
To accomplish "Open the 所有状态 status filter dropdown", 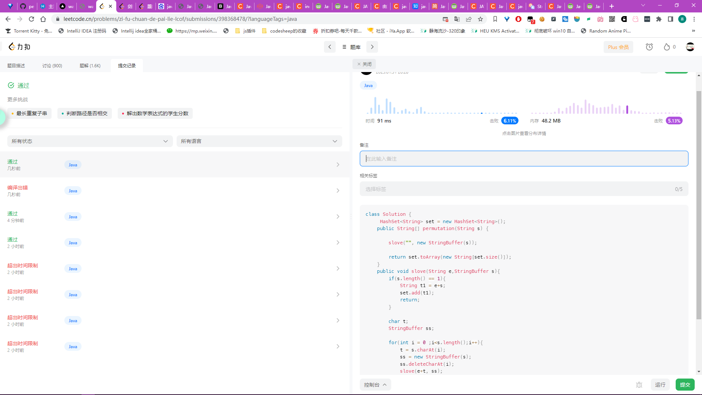I will pos(90,141).
